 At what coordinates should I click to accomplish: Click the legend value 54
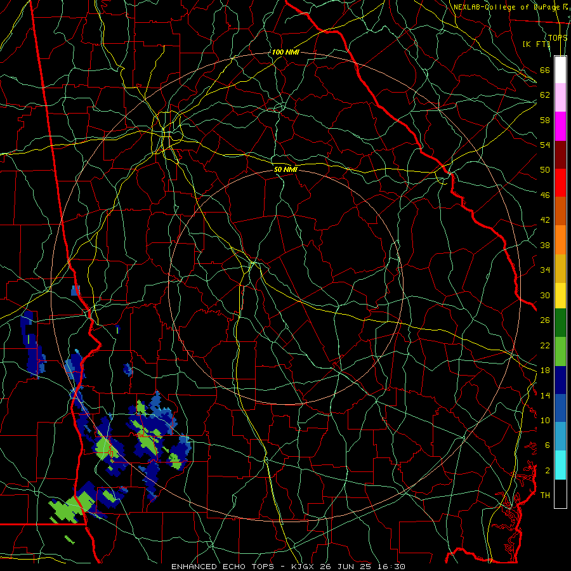point(545,145)
